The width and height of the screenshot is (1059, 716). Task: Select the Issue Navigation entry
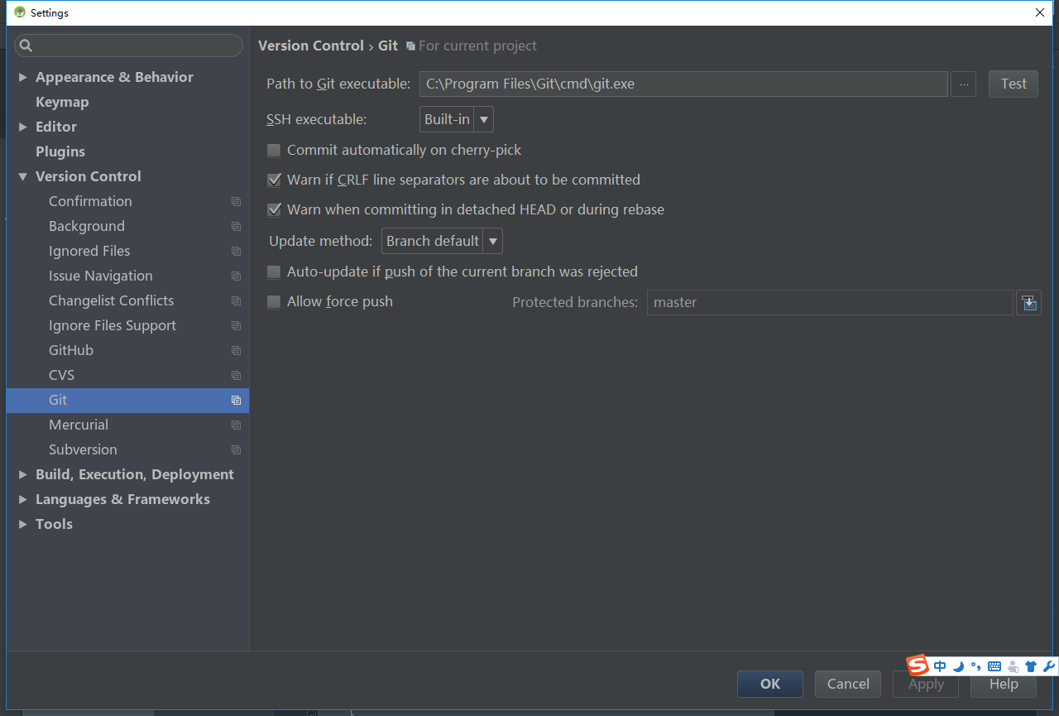point(101,276)
